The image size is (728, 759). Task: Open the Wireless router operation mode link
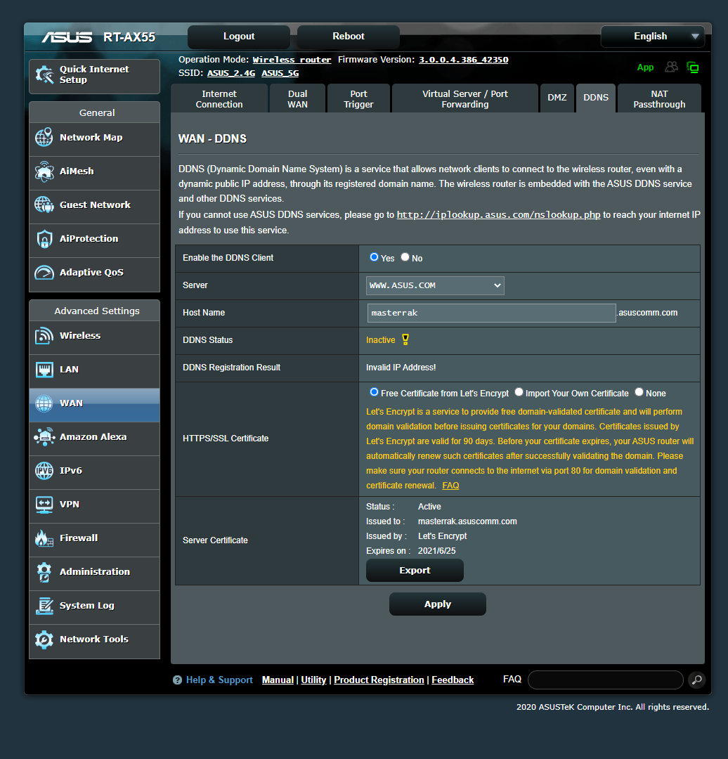coord(292,60)
